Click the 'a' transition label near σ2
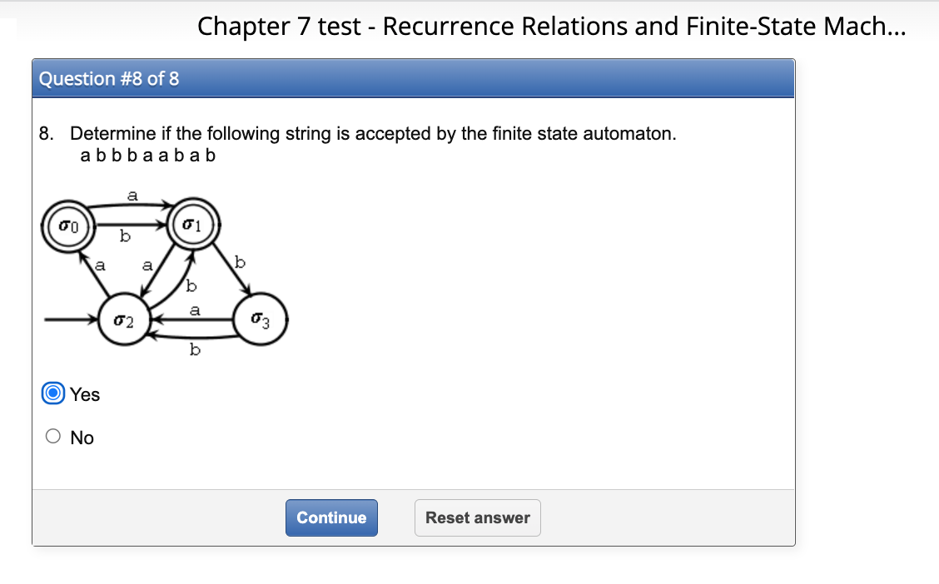This screenshot has height=584, width=939. 147,266
